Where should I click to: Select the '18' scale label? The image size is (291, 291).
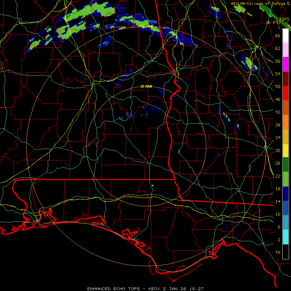tap(278, 189)
